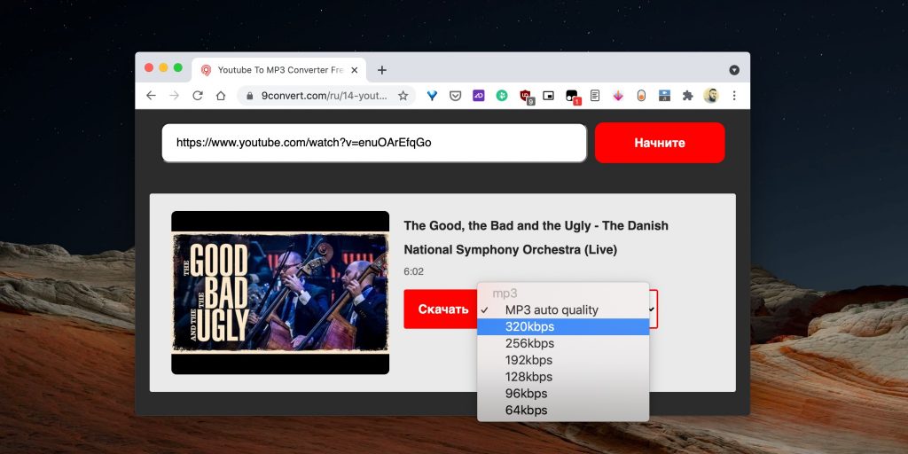Open the orange capsule extension icon
The image size is (908, 454).
641,96
